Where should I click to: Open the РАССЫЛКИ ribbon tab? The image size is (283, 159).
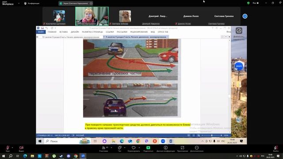[x=122, y=32]
